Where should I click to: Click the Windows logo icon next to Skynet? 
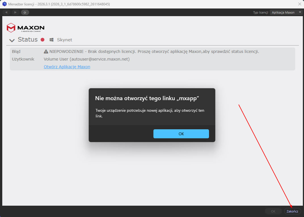[51, 40]
